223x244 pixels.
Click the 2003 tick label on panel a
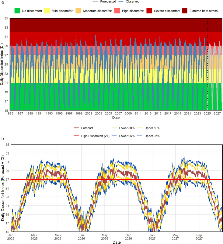click(99, 113)
